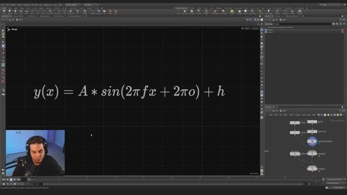This screenshot has width=347, height=195.
Task: Select the bottom merge node in network
Action: coord(312,168)
